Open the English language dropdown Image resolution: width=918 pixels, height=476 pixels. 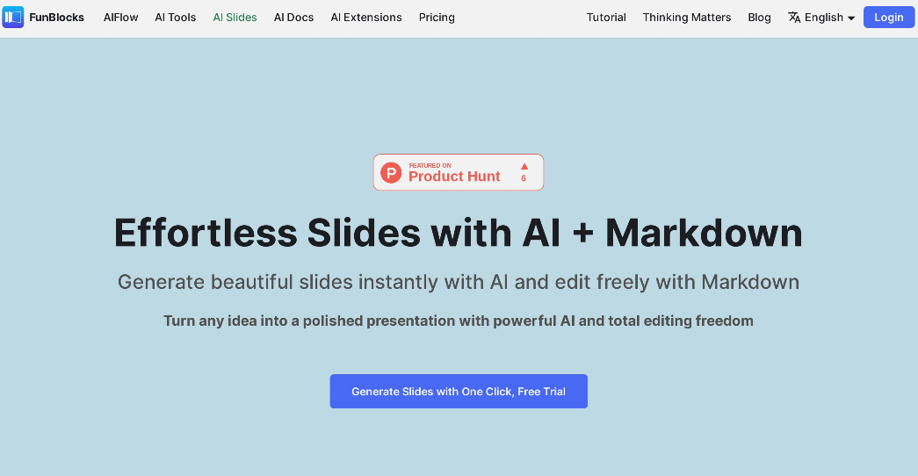coord(824,18)
